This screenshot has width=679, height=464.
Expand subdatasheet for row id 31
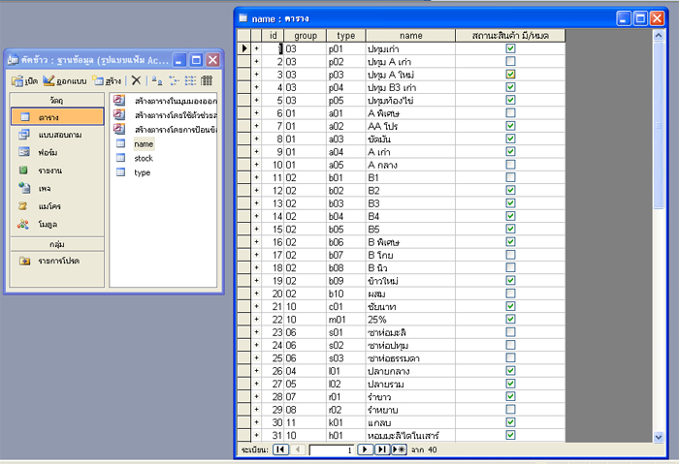tap(256, 435)
